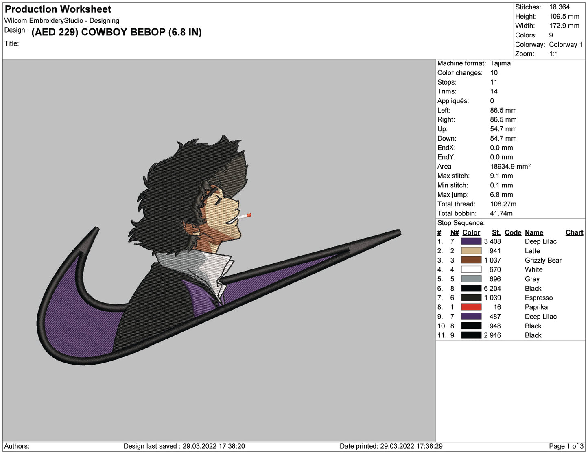Click the 'Name' column header
Viewport: 588px width, 454px height.
tap(534, 232)
